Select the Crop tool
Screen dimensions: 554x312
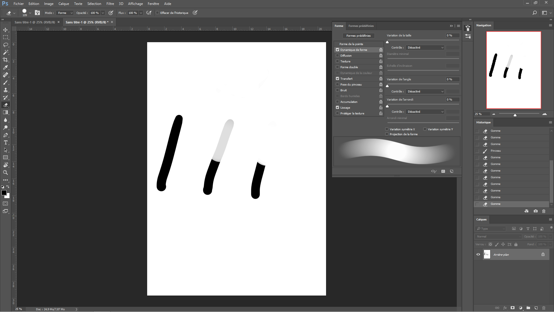pyautogui.click(x=5, y=60)
